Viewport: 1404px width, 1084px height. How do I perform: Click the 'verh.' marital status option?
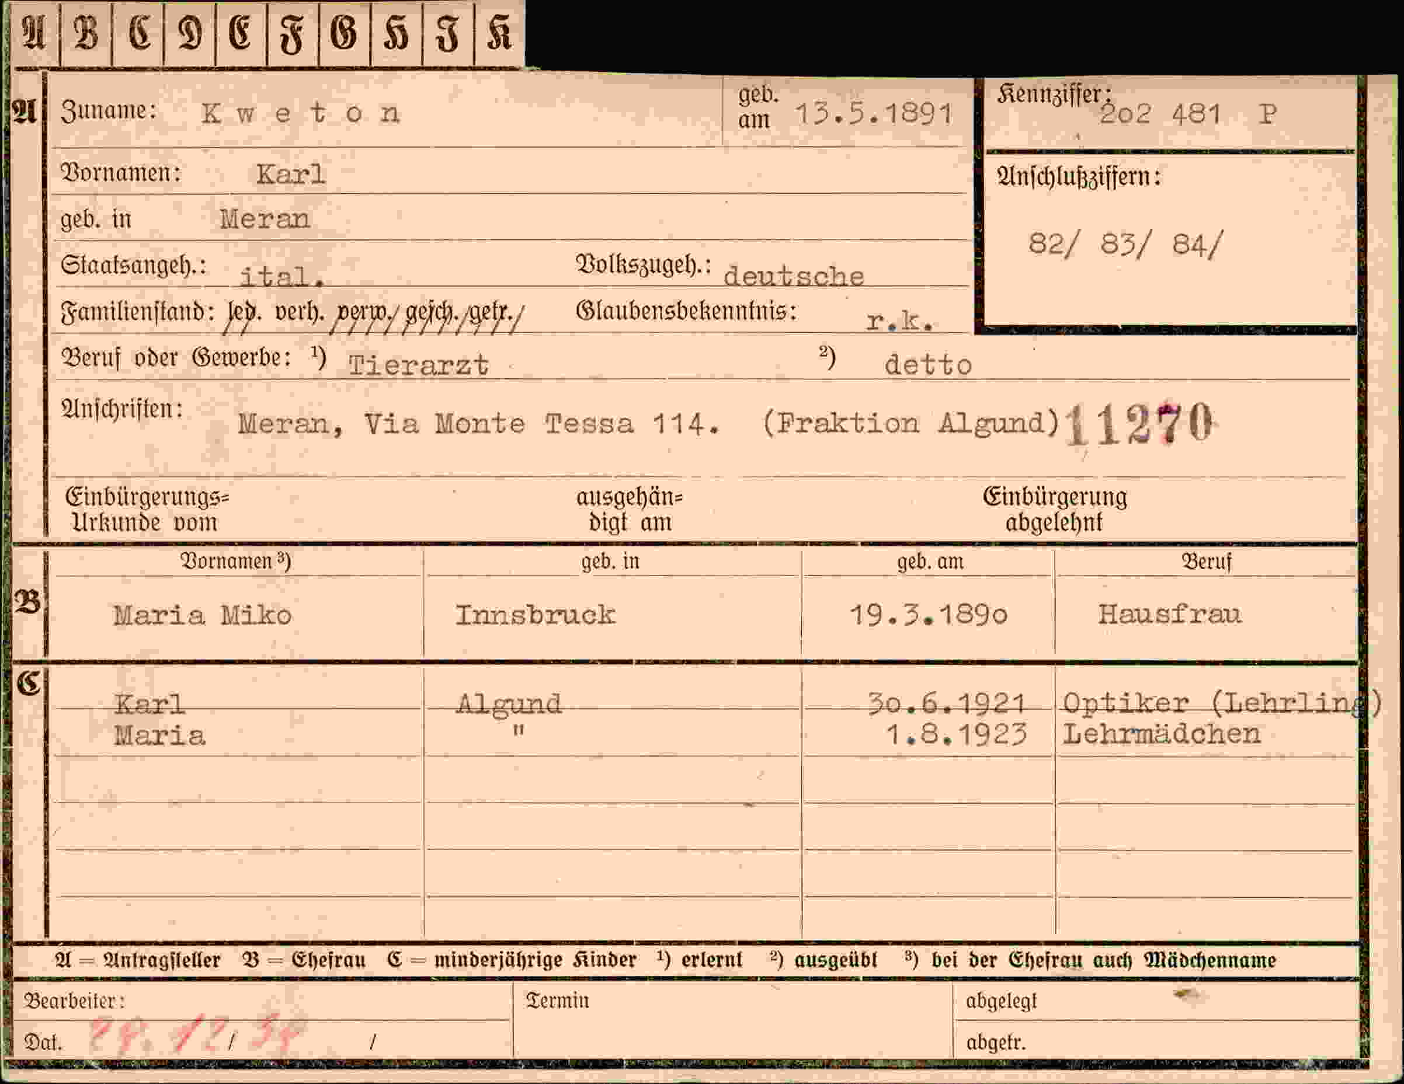coord(299,313)
